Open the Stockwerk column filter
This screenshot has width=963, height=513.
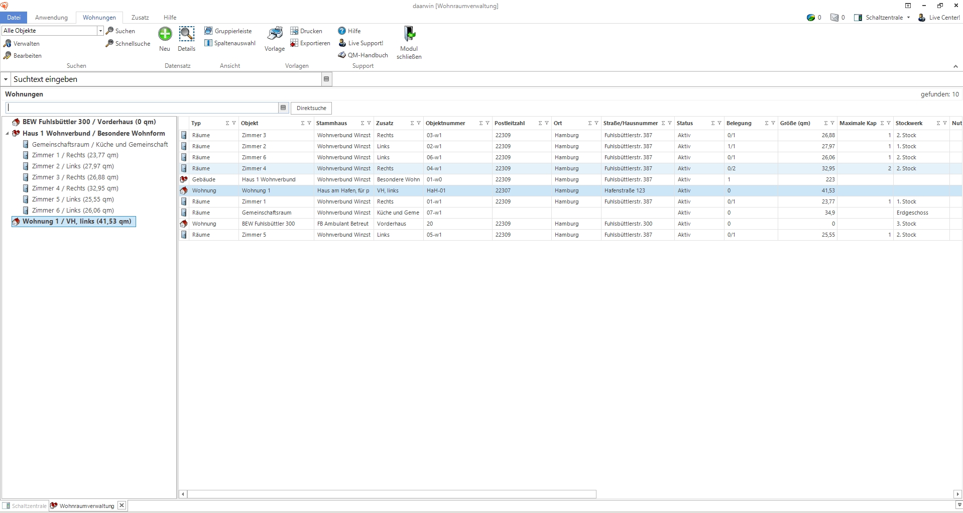click(945, 123)
